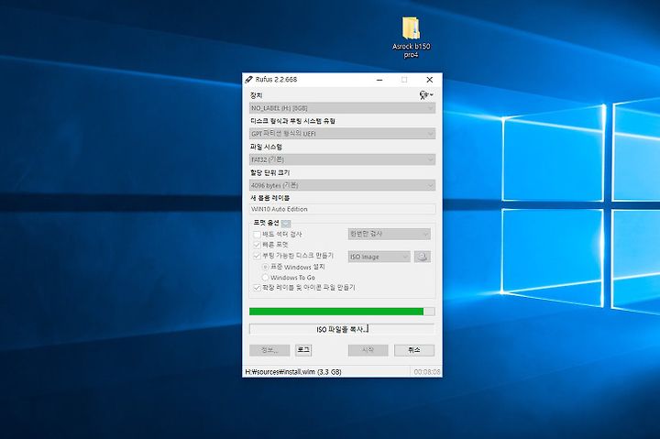Minimize the Rufus window

(379, 80)
